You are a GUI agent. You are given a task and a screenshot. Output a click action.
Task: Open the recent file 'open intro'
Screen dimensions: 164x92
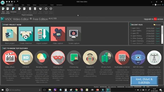[158, 28]
